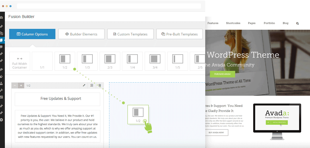
Task: Click the browser address bar
Action: coord(109,6)
